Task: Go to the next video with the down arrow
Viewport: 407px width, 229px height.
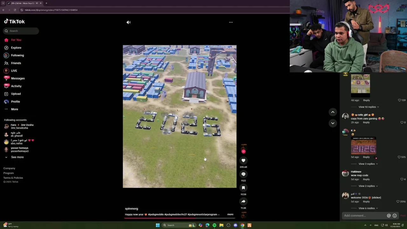Action: (333, 123)
